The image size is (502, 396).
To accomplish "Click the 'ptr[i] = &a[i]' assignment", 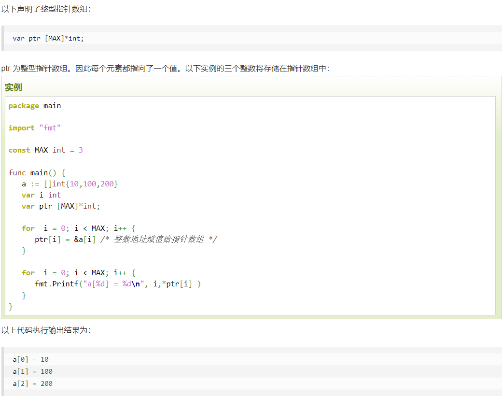I will pos(65,240).
